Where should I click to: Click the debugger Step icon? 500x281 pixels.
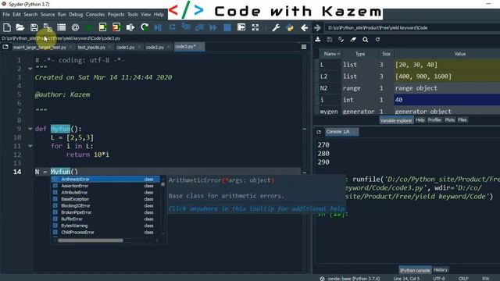(172, 27)
